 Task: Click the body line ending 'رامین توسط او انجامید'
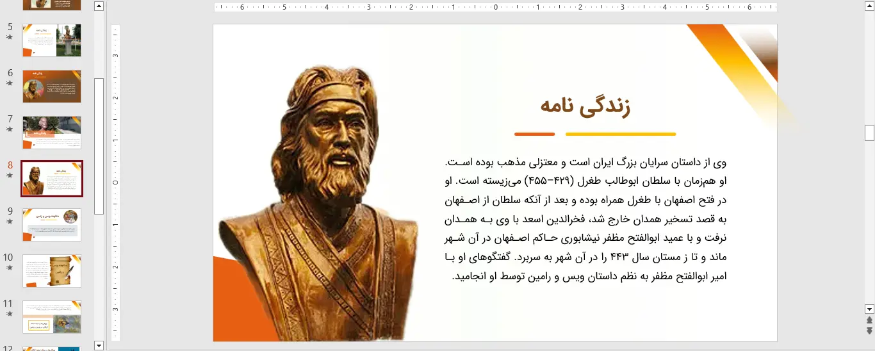589,277
